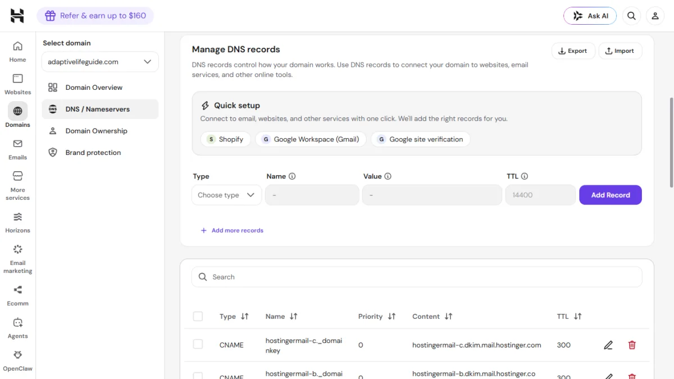This screenshot has width=674, height=379.
Task: Check the select-all records checkbox
Action: pos(198,317)
